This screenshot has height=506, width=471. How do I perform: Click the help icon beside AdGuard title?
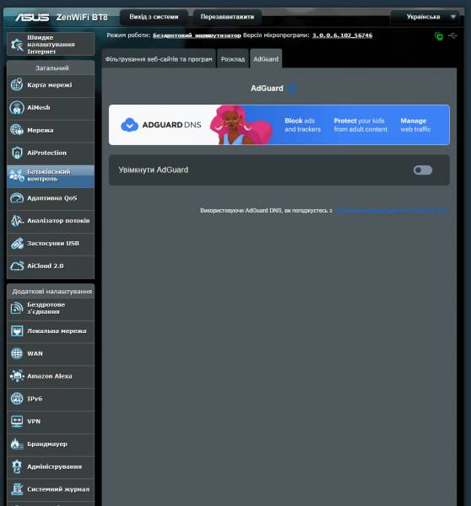[292, 89]
